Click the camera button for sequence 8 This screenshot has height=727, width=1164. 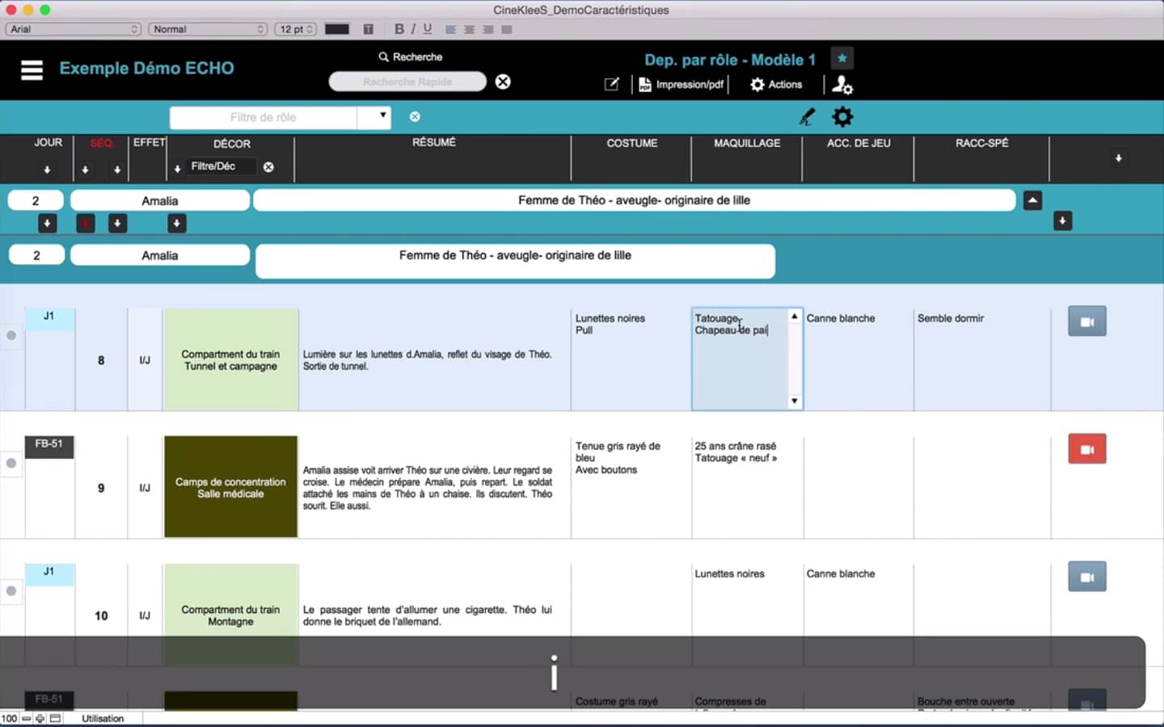point(1087,321)
